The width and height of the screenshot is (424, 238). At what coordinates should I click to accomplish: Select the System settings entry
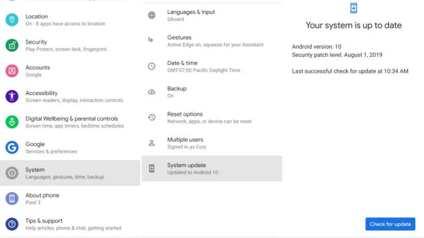[x=70, y=173]
